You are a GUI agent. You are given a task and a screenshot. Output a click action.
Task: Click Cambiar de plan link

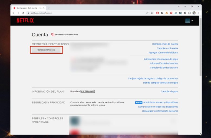click(169, 91)
